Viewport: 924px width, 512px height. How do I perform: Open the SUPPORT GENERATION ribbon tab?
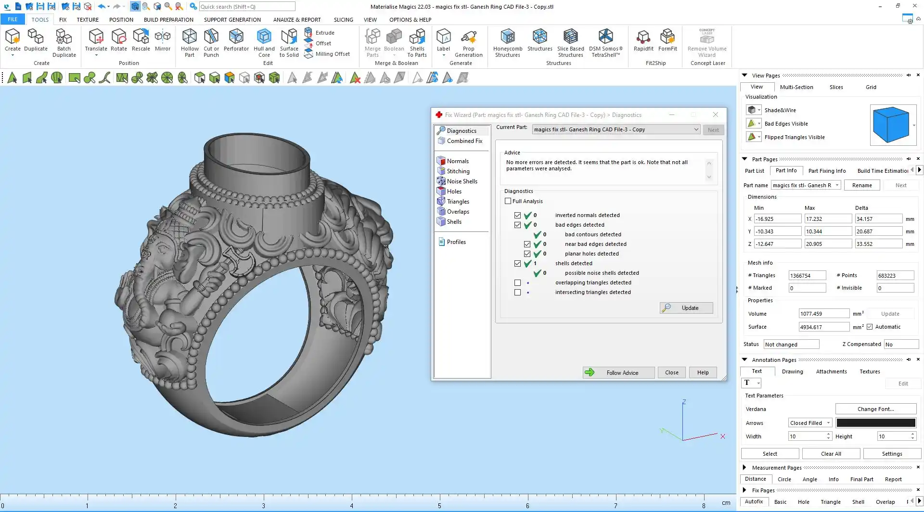(232, 20)
